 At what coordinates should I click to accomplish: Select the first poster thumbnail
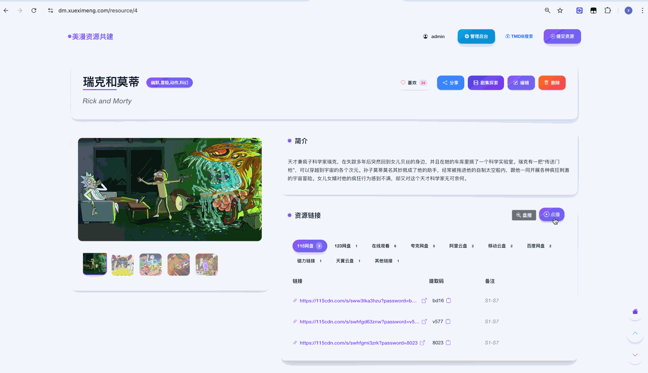[x=95, y=264]
